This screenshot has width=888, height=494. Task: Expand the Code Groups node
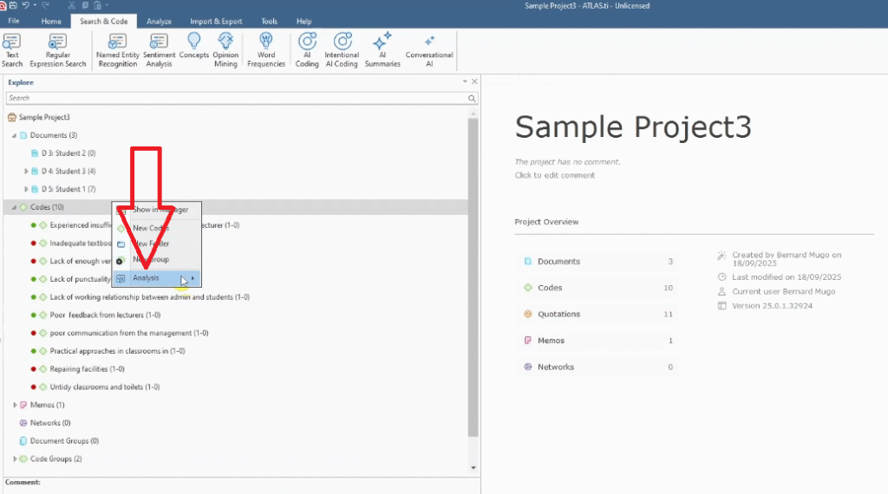[14, 458]
